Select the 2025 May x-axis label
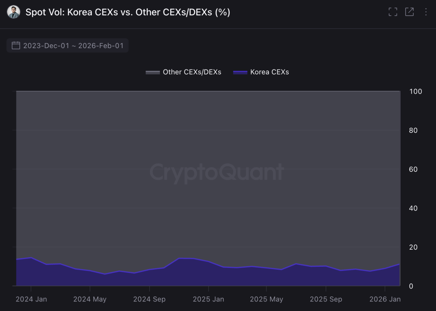 coord(266,299)
